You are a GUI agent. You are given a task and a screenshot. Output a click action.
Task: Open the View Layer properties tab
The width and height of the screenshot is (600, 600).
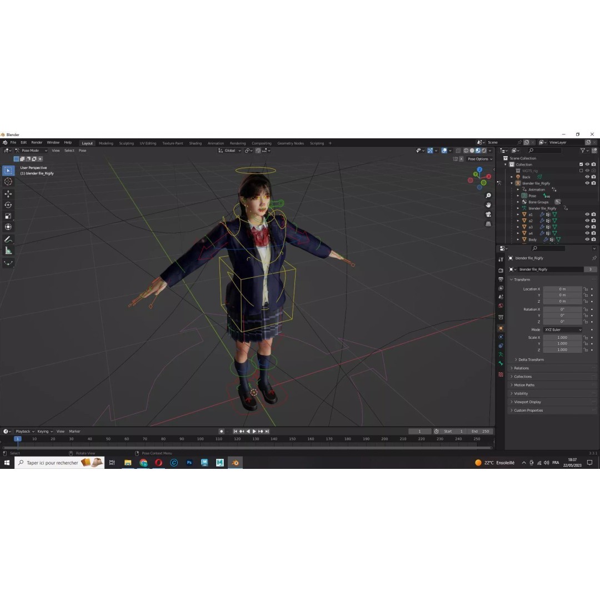[x=501, y=288]
